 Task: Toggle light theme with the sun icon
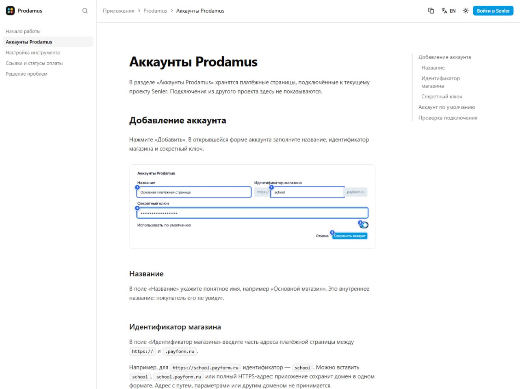tap(466, 11)
